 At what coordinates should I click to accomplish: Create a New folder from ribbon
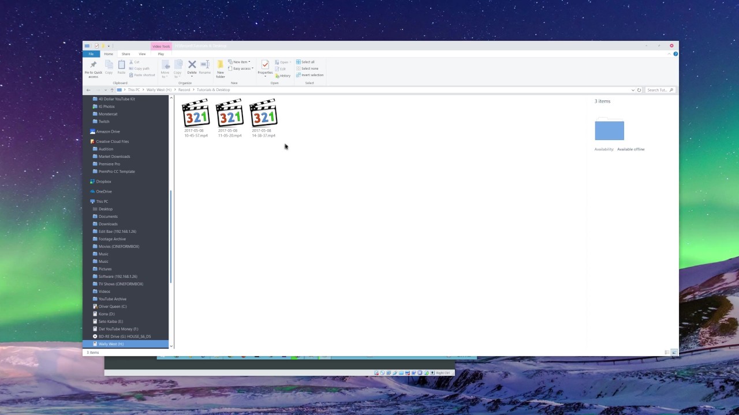coord(220,68)
